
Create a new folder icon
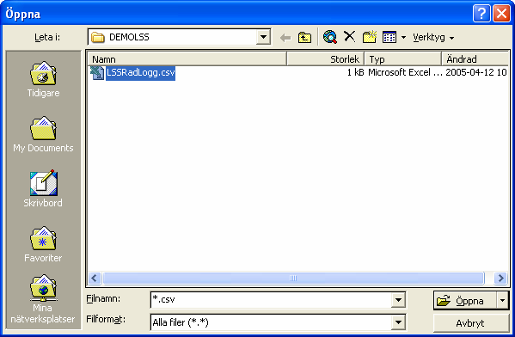[x=370, y=37]
